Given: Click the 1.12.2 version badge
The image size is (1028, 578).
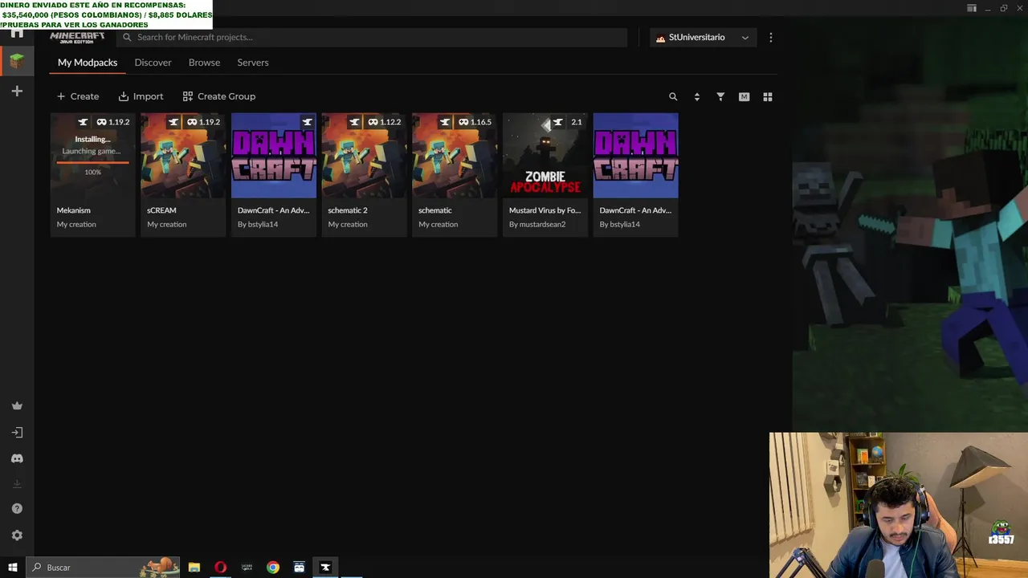Looking at the screenshot, I should pyautogui.click(x=385, y=122).
